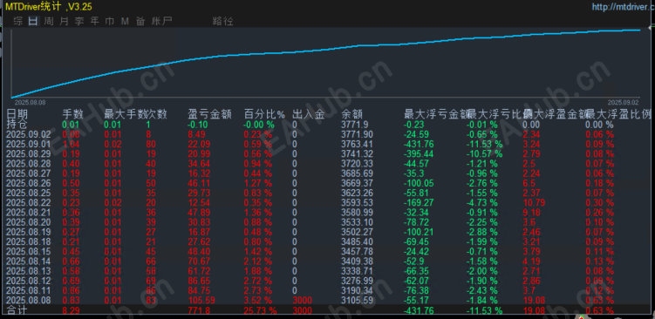The width and height of the screenshot is (655, 319).
Task: Select the 2025.08.13 date row
Action: [x=29, y=270]
